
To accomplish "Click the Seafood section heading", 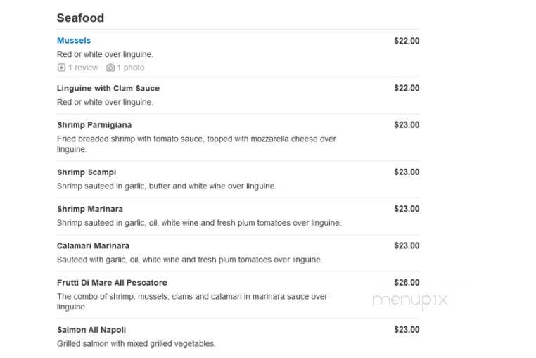I will coord(80,18).
